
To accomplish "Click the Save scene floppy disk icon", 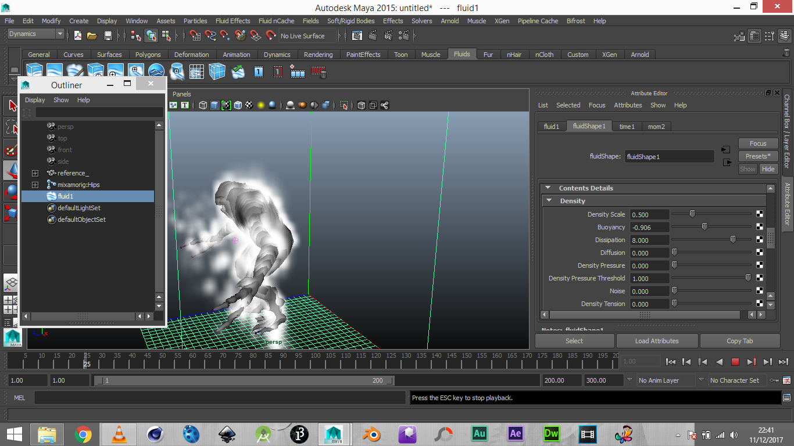I will pos(108,36).
